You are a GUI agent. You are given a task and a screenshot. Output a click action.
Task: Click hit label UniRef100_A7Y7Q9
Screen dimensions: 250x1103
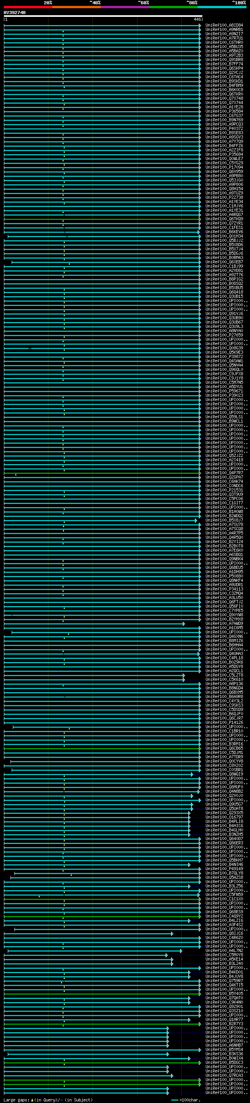(224, 141)
